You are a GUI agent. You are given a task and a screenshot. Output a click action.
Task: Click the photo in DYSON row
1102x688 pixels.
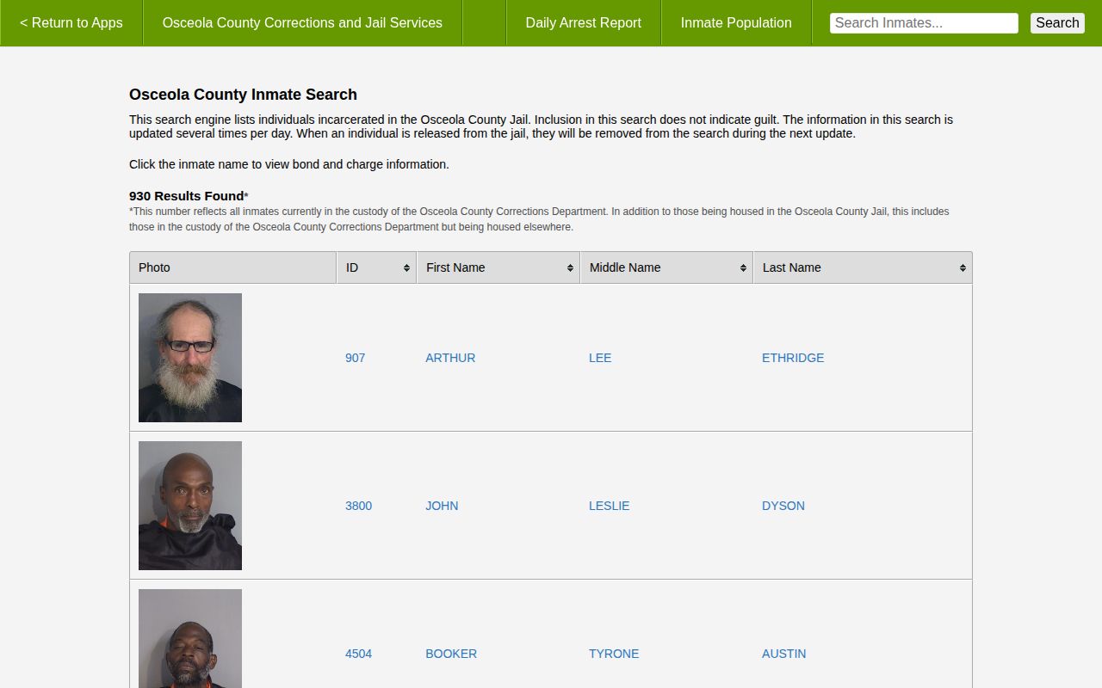tap(190, 506)
